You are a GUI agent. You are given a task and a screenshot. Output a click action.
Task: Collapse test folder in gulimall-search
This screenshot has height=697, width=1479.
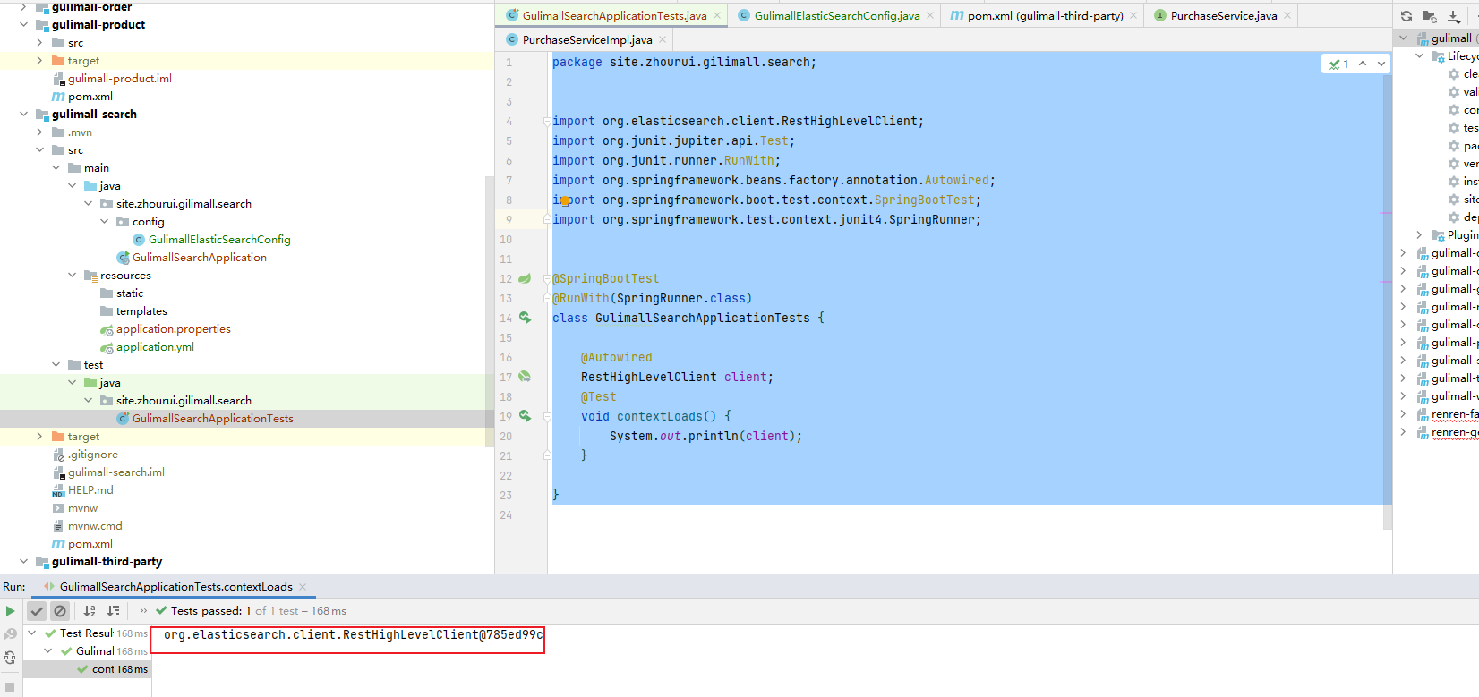coord(56,364)
